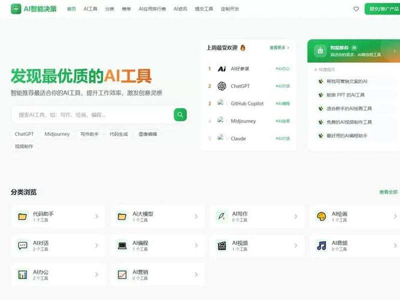The image size is (400, 300).
Task: Click the 提交/推广产品 green button
Action: 382,9
